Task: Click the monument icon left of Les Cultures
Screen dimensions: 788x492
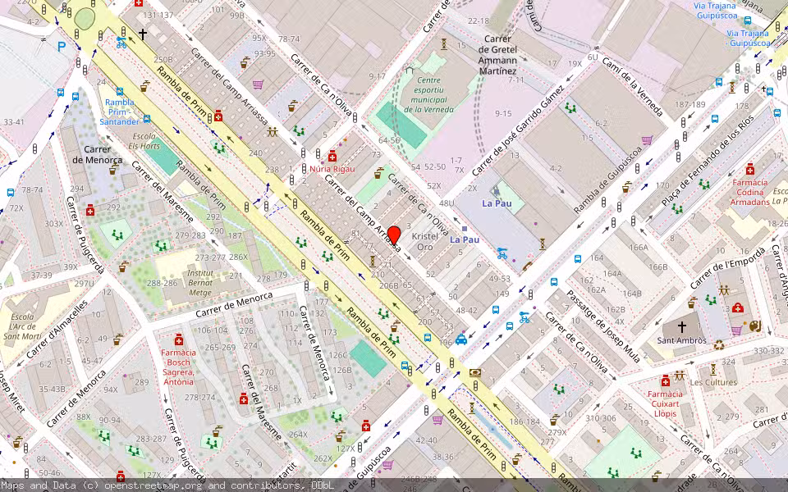Action: pyautogui.click(x=712, y=370)
